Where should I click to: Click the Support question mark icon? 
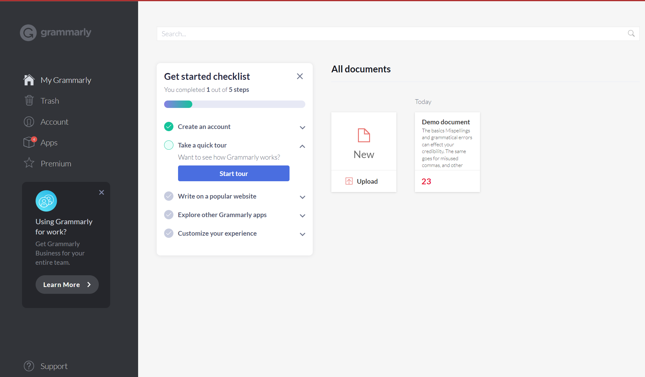(x=29, y=366)
